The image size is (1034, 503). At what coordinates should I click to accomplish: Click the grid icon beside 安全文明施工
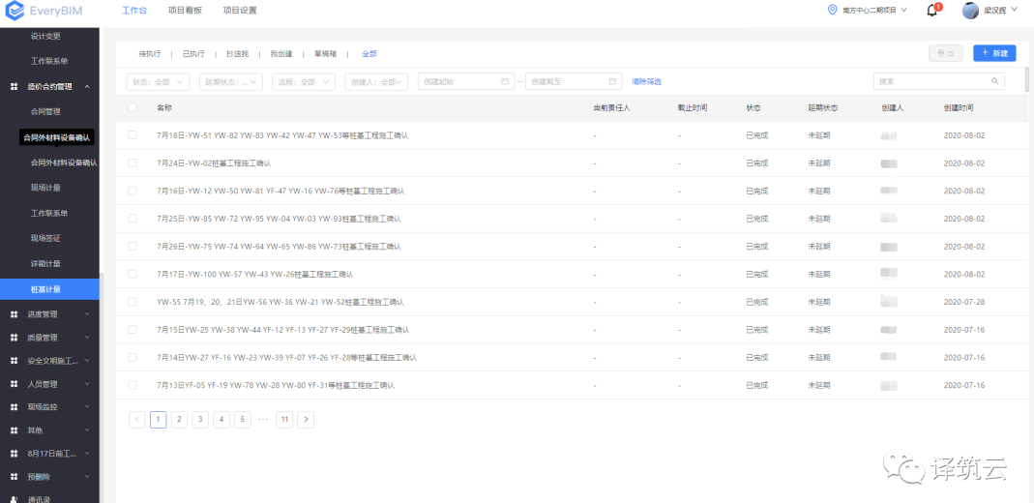click(x=14, y=361)
